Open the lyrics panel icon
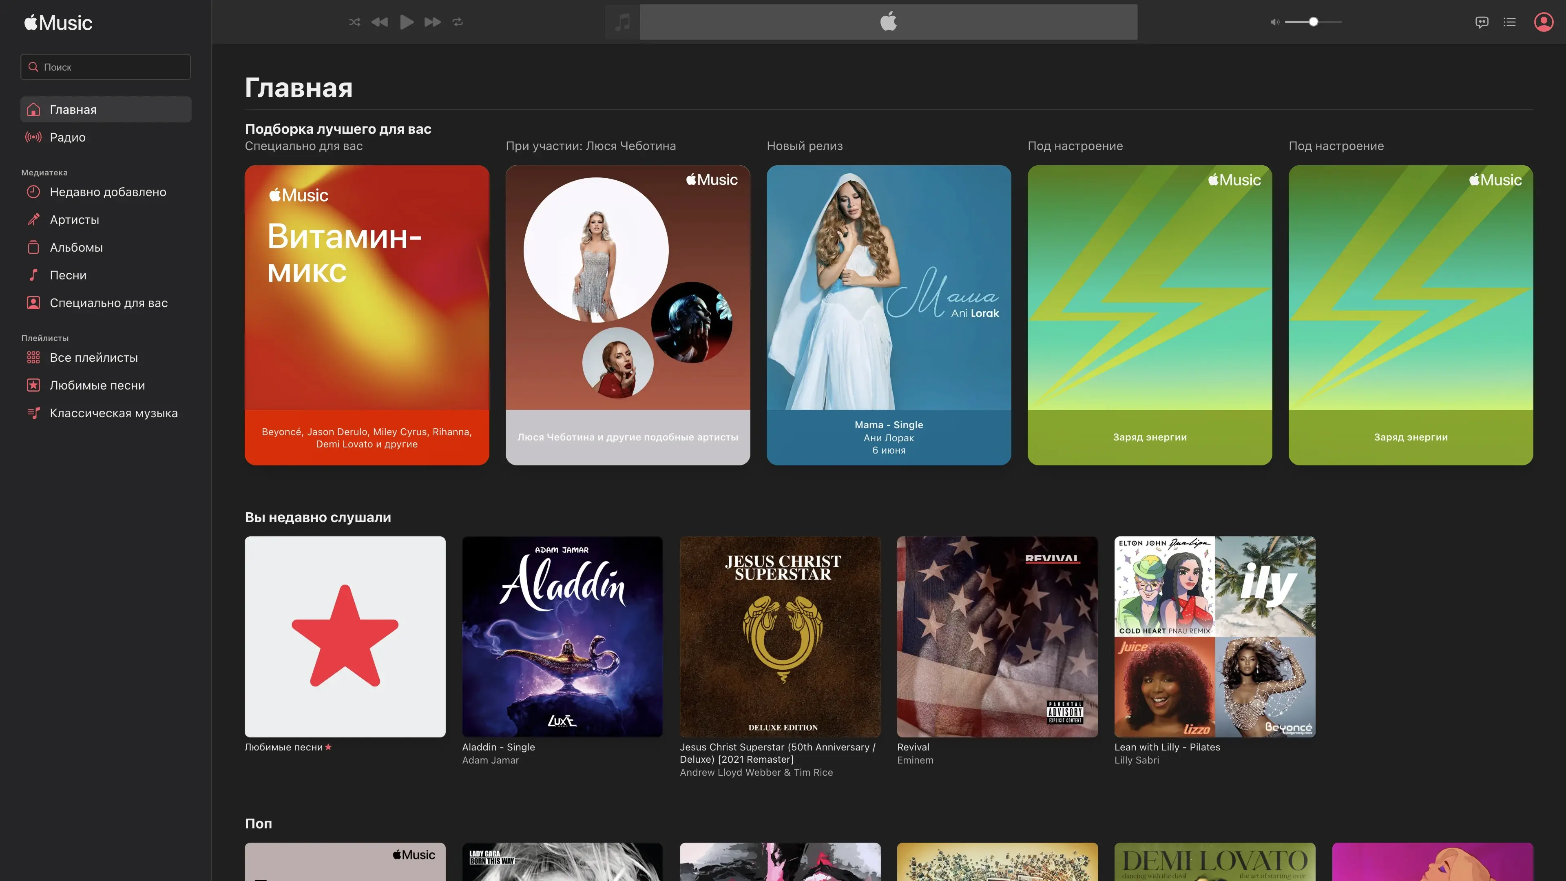This screenshot has height=881, width=1566. coord(1482,22)
